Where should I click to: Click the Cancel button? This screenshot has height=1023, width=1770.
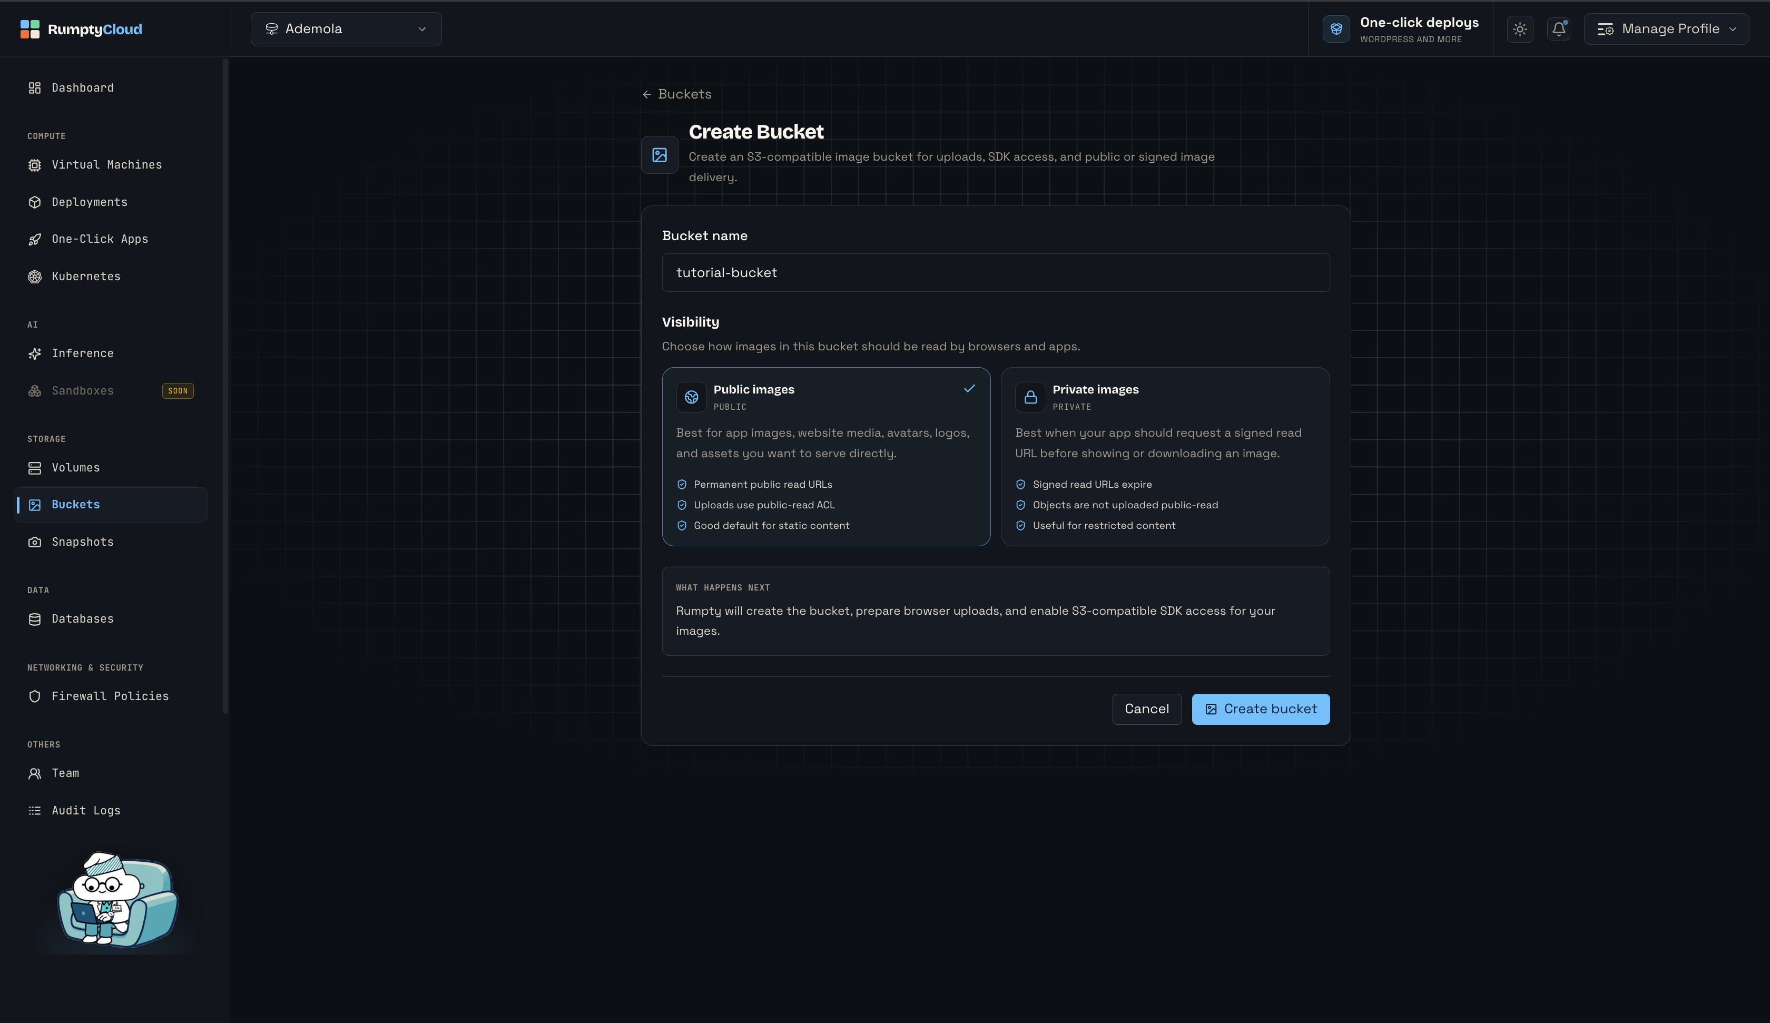click(x=1146, y=709)
